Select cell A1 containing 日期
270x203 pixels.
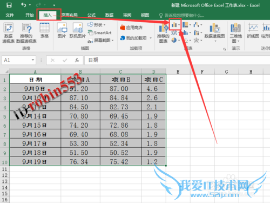coord(35,80)
